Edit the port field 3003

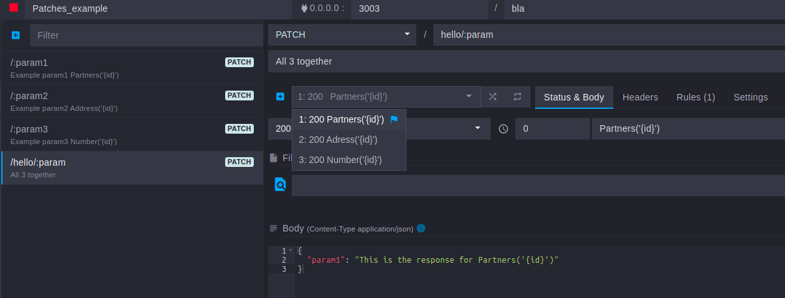click(419, 9)
